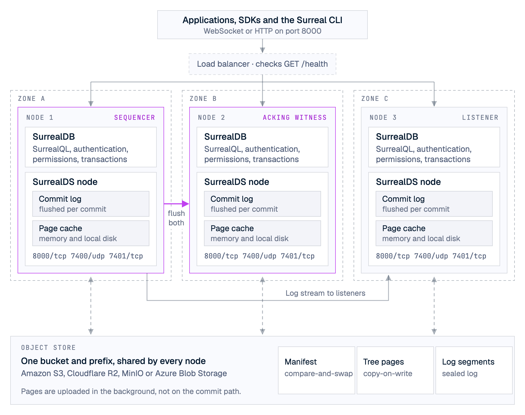Click the Amazon S3, Cloudflare R2 providers line
Screen dimensions: 525x415
point(124,373)
